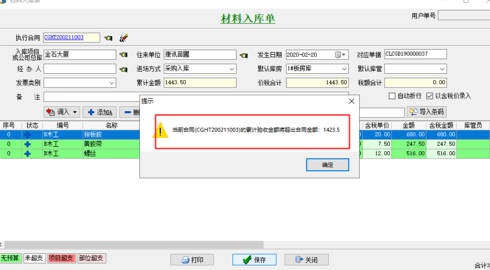Open the 发票类别 dropdown
This screenshot has width=490, height=270.
pos(112,83)
